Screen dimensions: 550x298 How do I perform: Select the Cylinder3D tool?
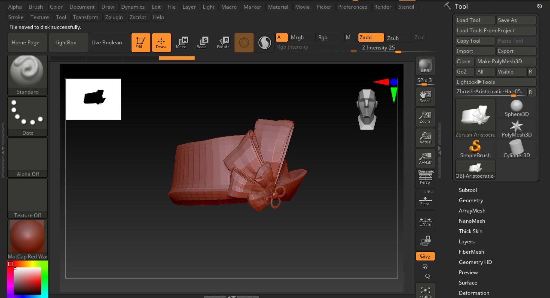click(516, 150)
